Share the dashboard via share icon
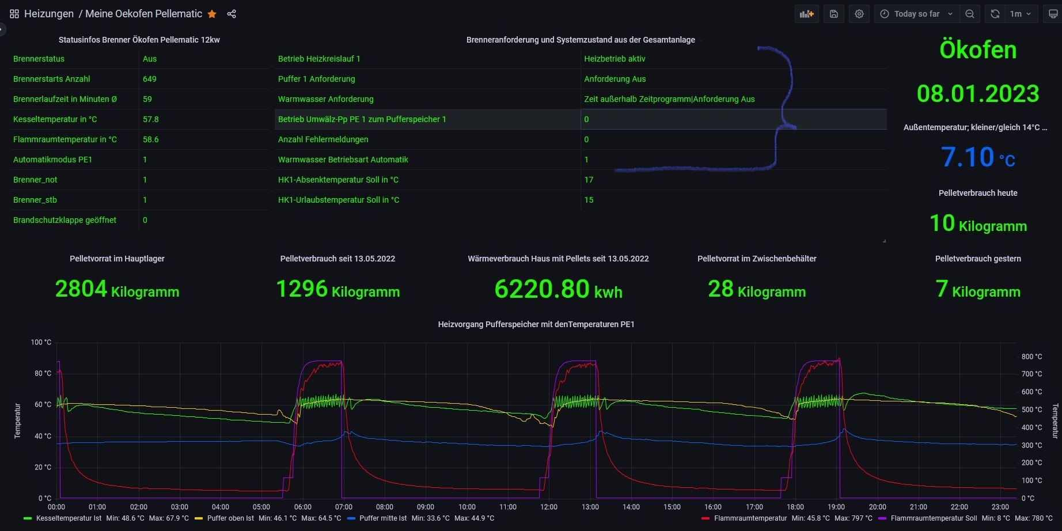This screenshot has width=1062, height=531. pyautogui.click(x=232, y=14)
